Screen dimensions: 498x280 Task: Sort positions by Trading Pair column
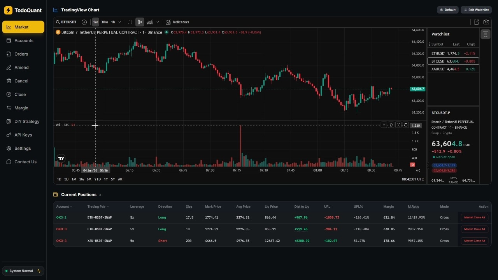tap(98, 206)
